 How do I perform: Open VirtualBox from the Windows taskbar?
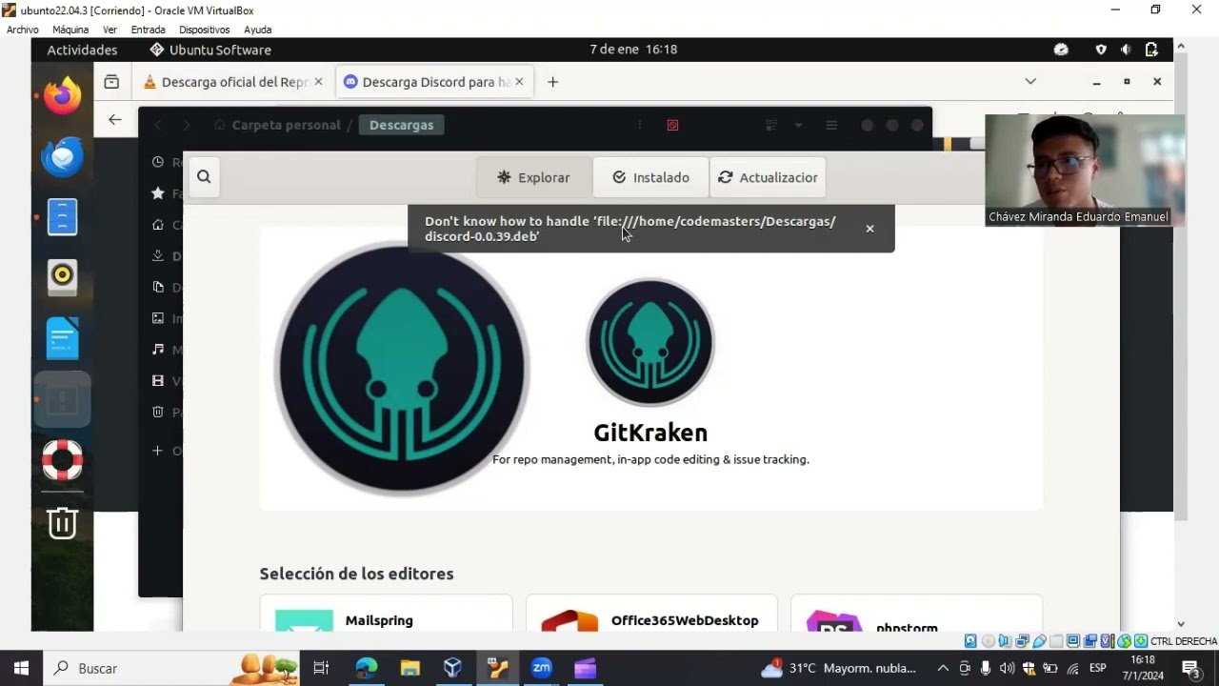(453, 668)
